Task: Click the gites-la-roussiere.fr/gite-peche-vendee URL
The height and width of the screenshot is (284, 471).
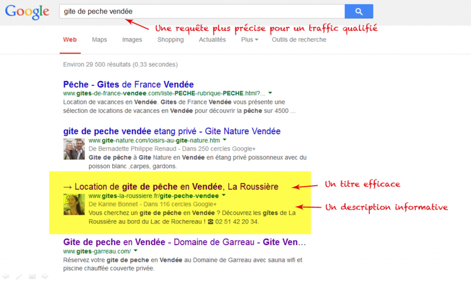Action: coord(154,196)
